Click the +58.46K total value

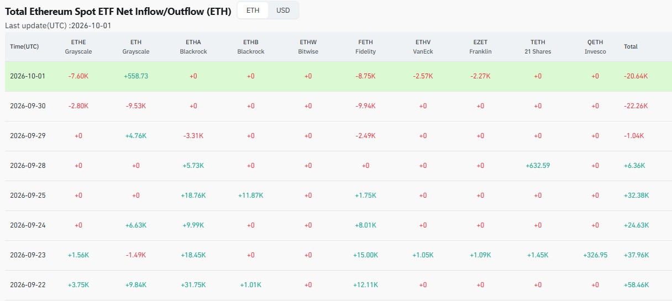click(x=637, y=285)
